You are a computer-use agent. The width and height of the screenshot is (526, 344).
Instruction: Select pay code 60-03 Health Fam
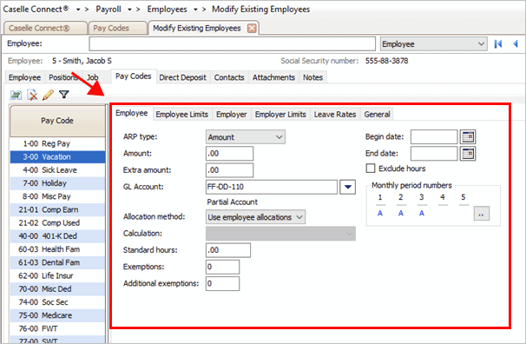pyautogui.click(x=57, y=249)
